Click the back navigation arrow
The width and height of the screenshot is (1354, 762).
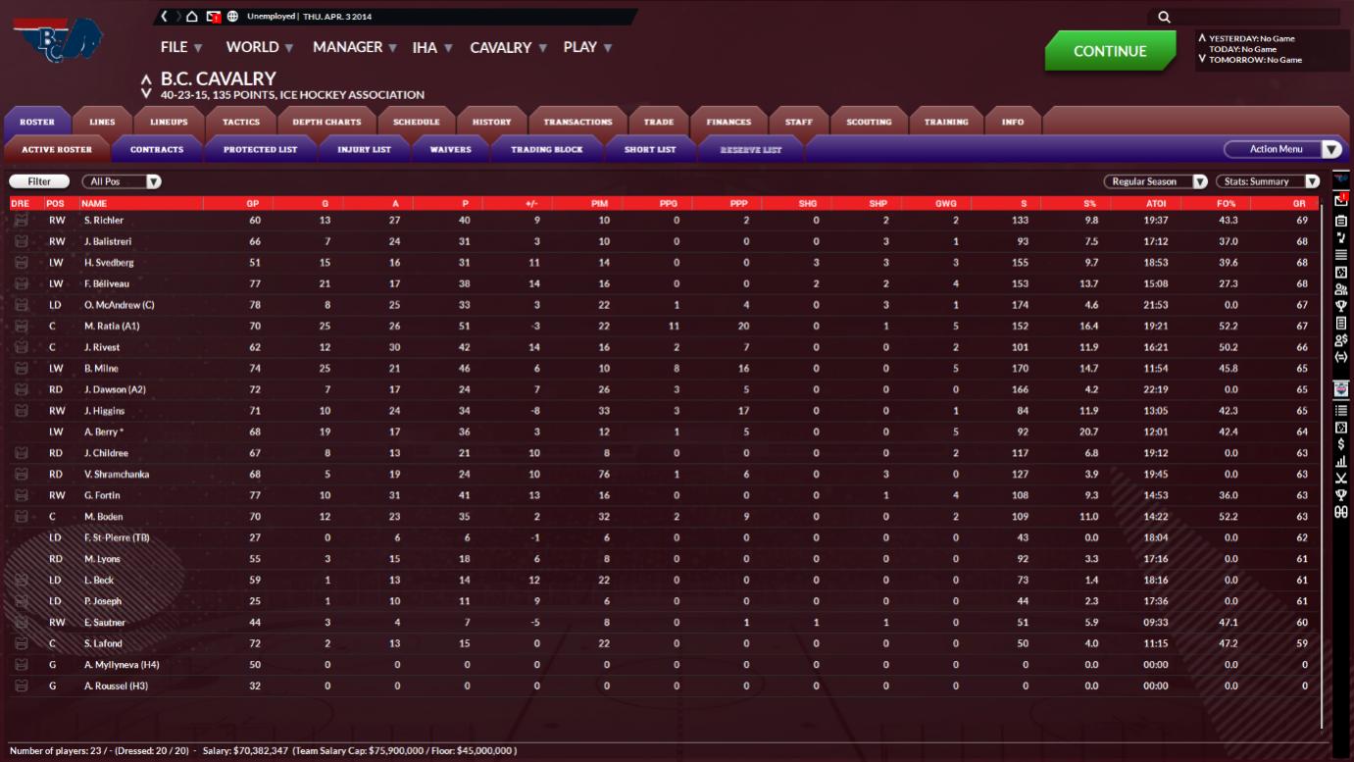pyautogui.click(x=165, y=17)
